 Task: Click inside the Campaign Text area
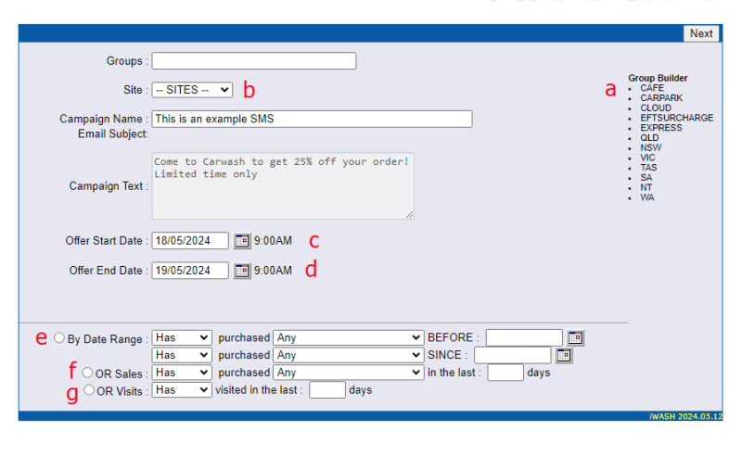[x=283, y=186]
